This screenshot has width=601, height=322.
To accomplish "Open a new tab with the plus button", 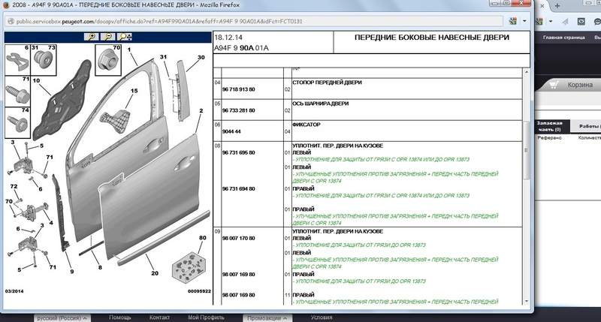I will tap(557, 5).
